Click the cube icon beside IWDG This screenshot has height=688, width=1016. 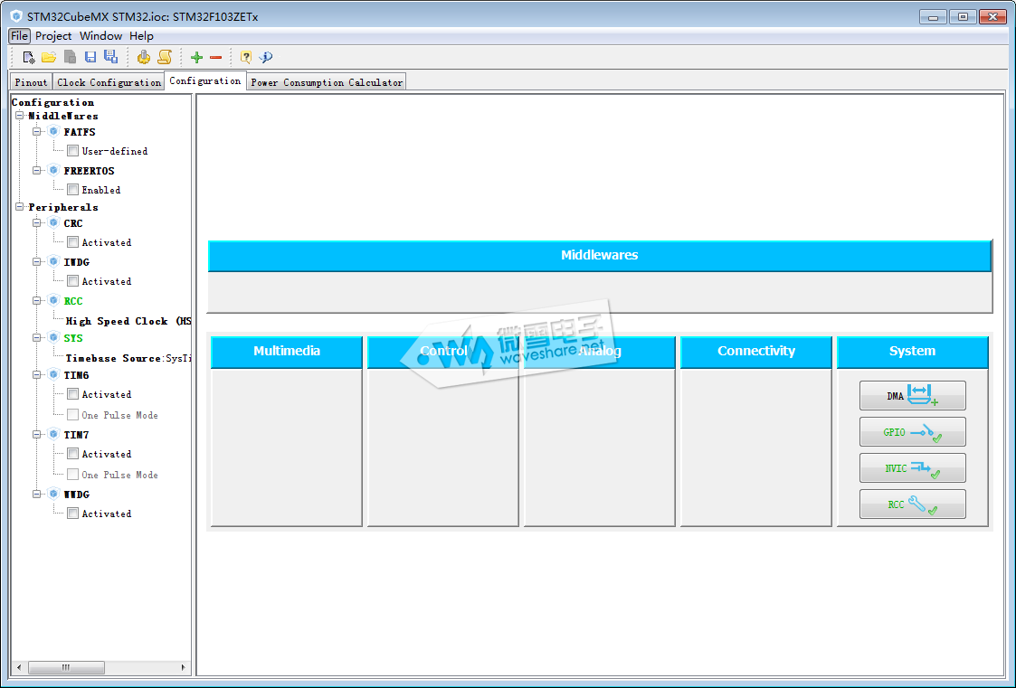tap(53, 261)
